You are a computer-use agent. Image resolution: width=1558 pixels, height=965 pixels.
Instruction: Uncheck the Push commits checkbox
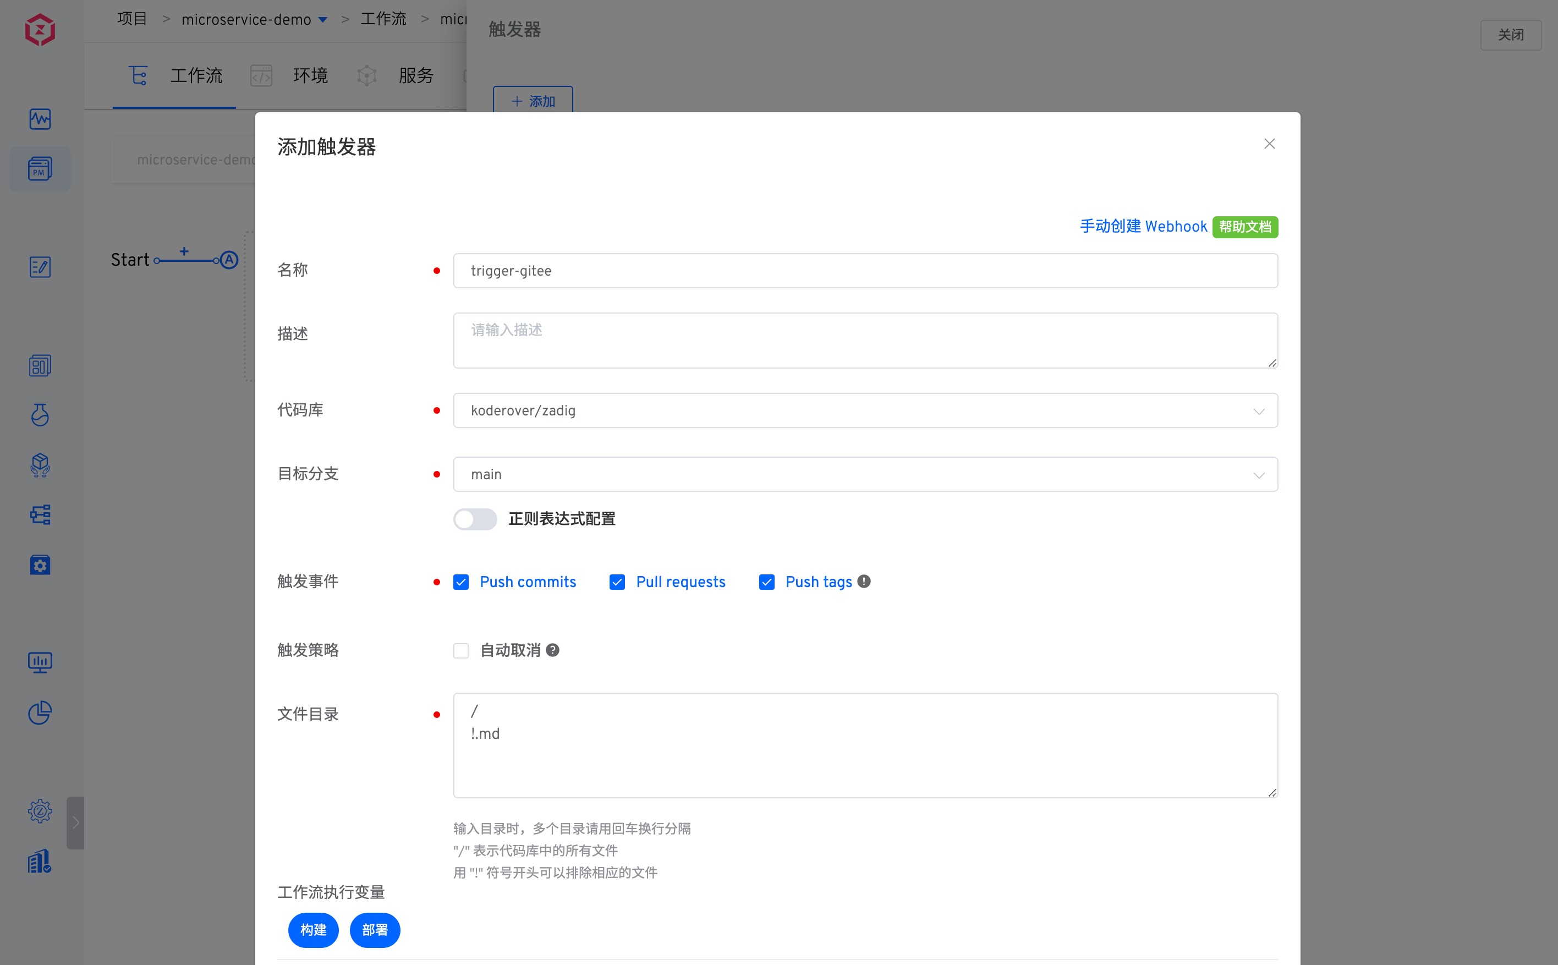pos(461,582)
